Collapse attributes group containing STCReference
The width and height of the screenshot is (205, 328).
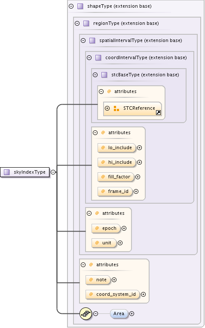click(x=101, y=92)
